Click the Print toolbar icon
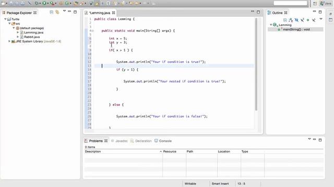Screen dimensions: 334x187 22,3
